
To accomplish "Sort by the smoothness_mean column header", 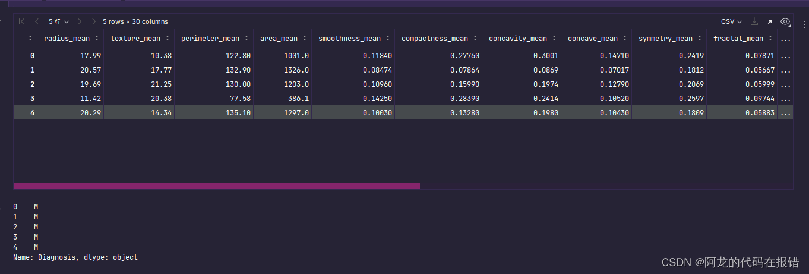I will (353, 39).
